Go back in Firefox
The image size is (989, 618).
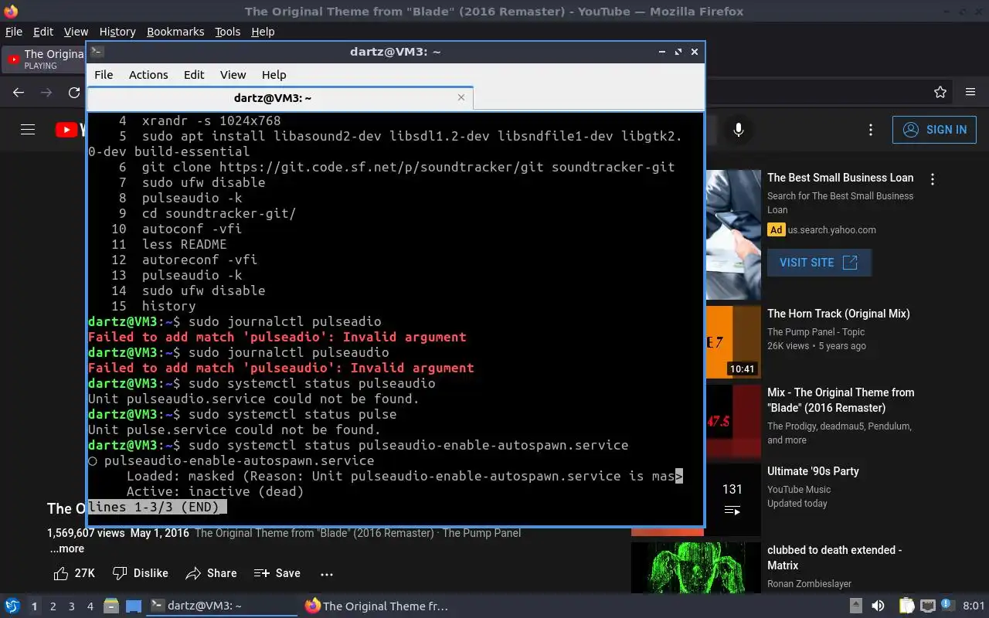pos(19,92)
